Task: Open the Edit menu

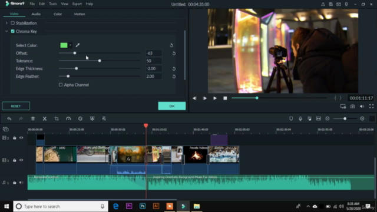Action: [42, 4]
